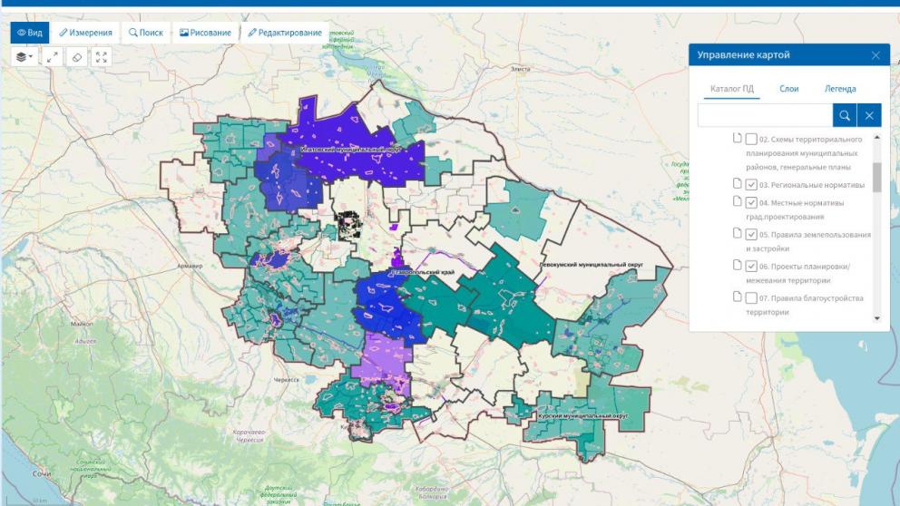Switch to the Легенда tab

coord(840,89)
